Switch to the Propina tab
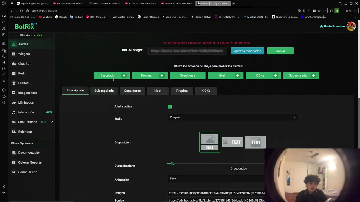 click(x=182, y=91)
